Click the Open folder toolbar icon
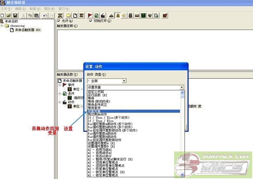Image resolution: width=253 pixels, height=179 pixels. [9, 15]
